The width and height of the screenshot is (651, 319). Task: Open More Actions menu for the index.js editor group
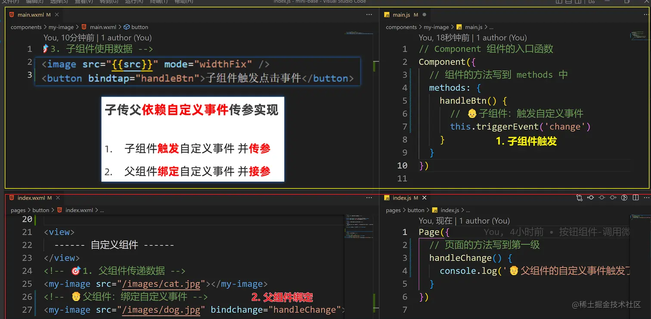click(x=646, y=198)
